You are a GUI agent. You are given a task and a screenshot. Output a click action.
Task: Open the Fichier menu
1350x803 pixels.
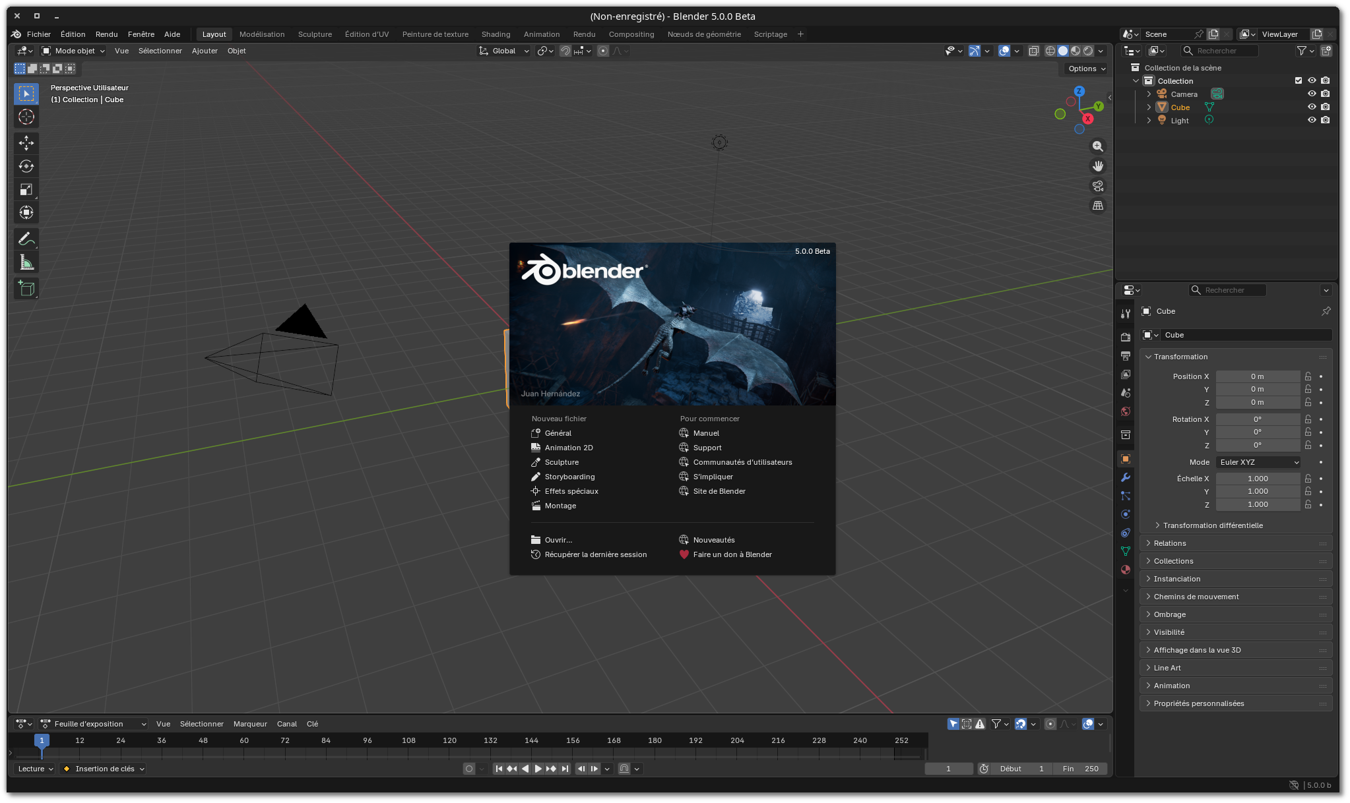coord(39,34)
